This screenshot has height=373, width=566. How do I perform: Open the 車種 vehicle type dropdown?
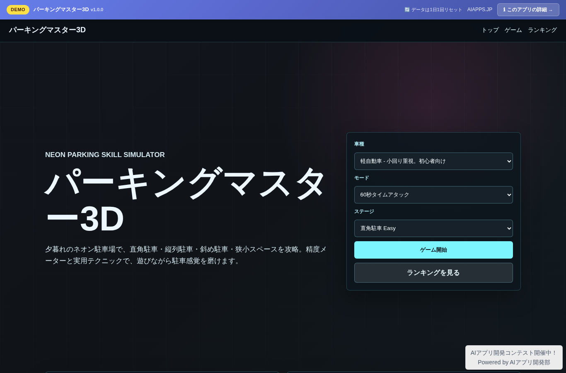(433, 161)
